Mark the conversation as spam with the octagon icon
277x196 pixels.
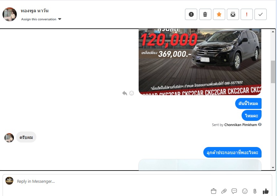[191, 14]
